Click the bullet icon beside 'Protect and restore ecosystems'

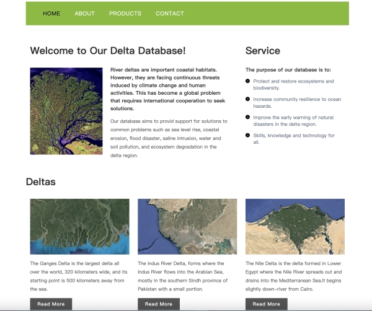[x=248, y=81]
